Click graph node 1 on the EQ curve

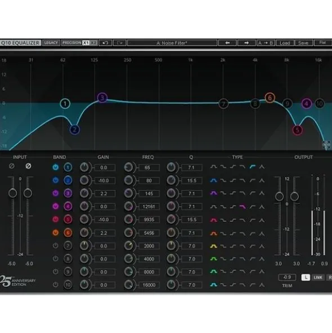tap(65, 104)
